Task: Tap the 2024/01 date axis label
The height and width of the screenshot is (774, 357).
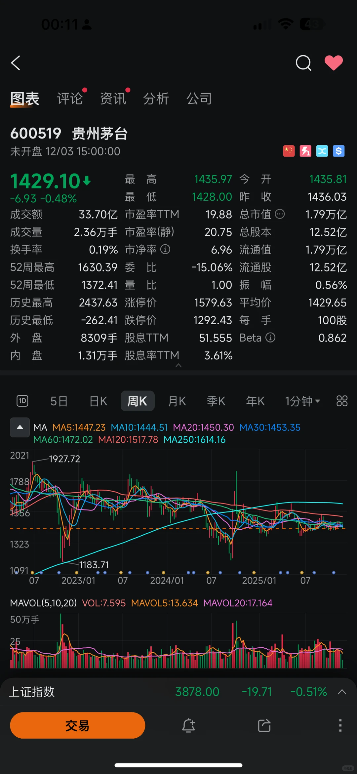Action: [167, 581]
